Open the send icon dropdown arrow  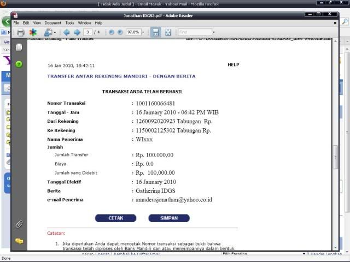tap(55, 33)
